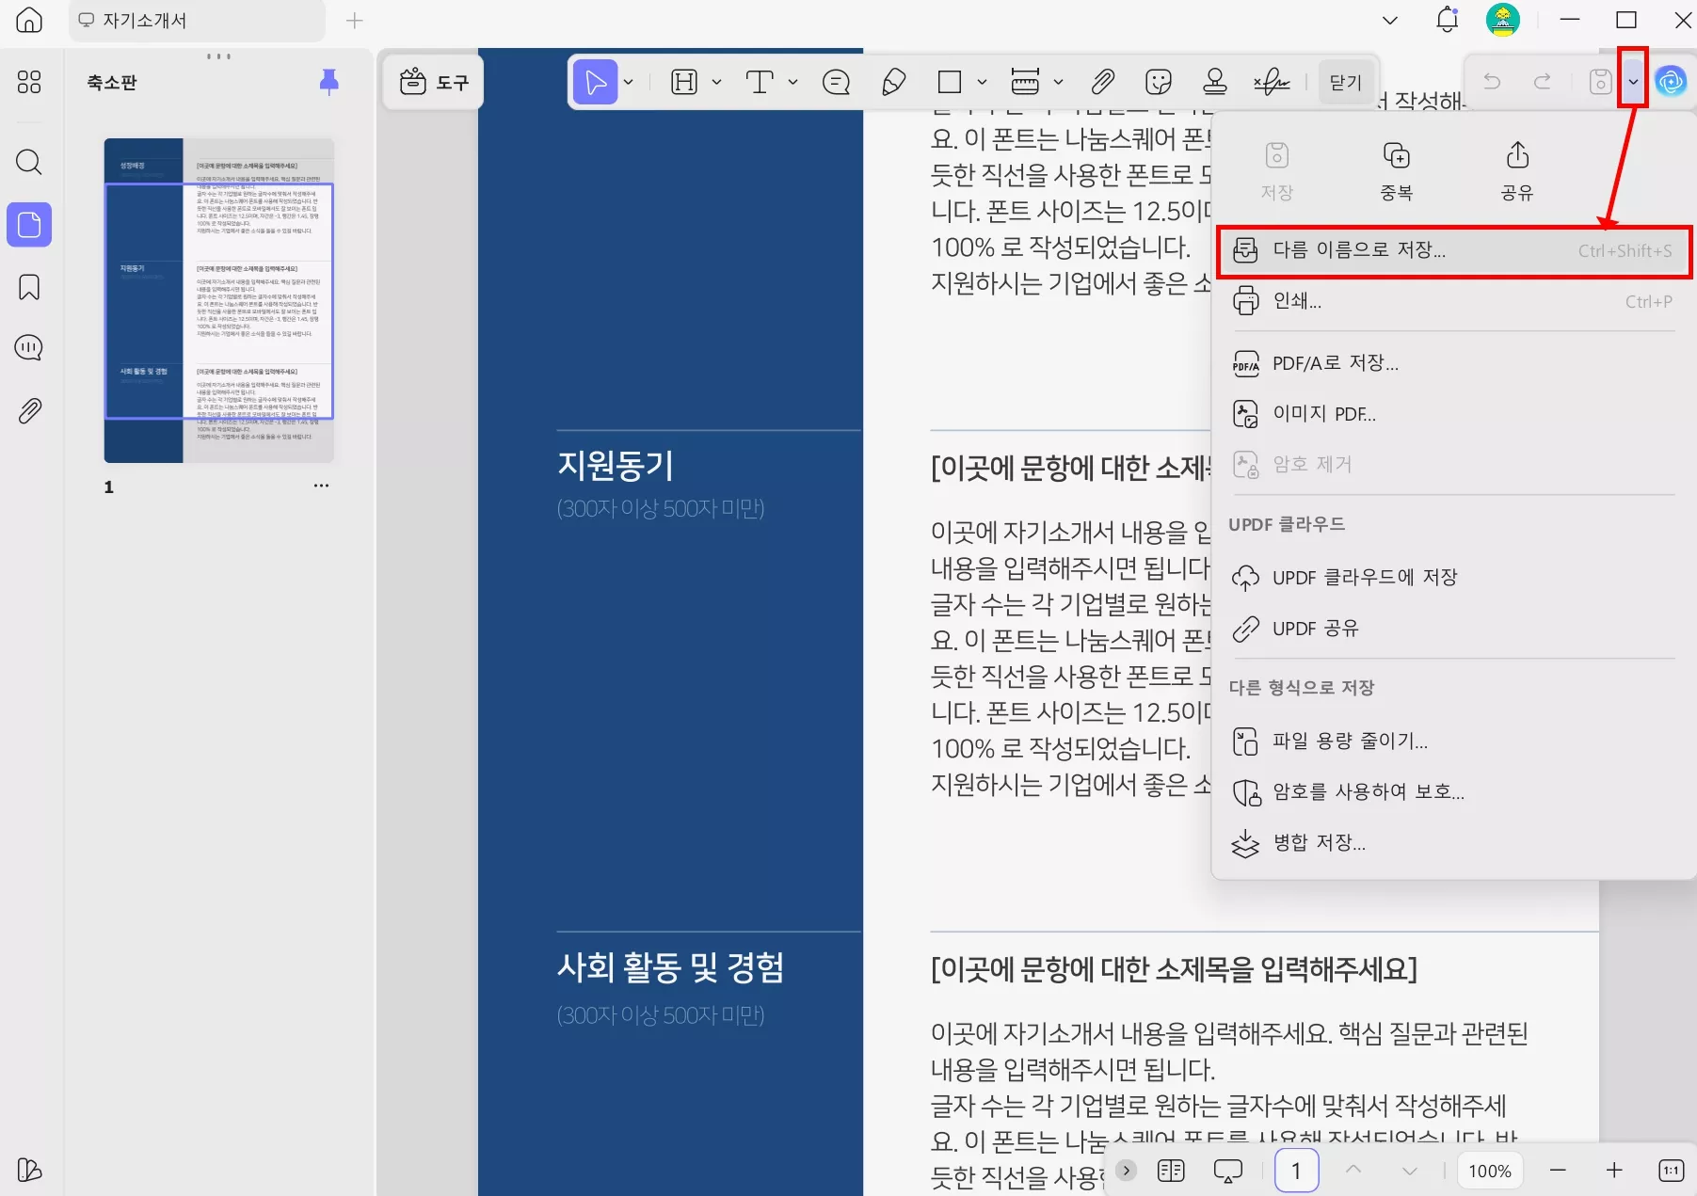Expand the selection tool dropdown arrow

[x=628, y=82]
